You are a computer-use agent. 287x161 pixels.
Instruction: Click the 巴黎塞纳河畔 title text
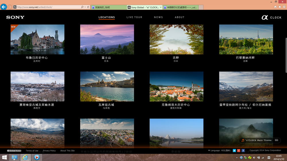(245, 57)
